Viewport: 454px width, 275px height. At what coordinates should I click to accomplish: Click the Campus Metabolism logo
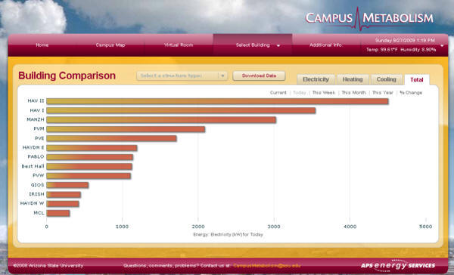tap(369, 18)
